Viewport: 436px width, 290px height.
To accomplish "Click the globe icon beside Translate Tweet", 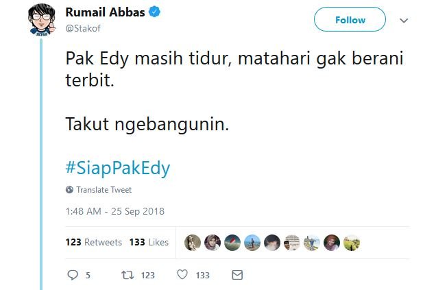I will (x=69, y=190).
